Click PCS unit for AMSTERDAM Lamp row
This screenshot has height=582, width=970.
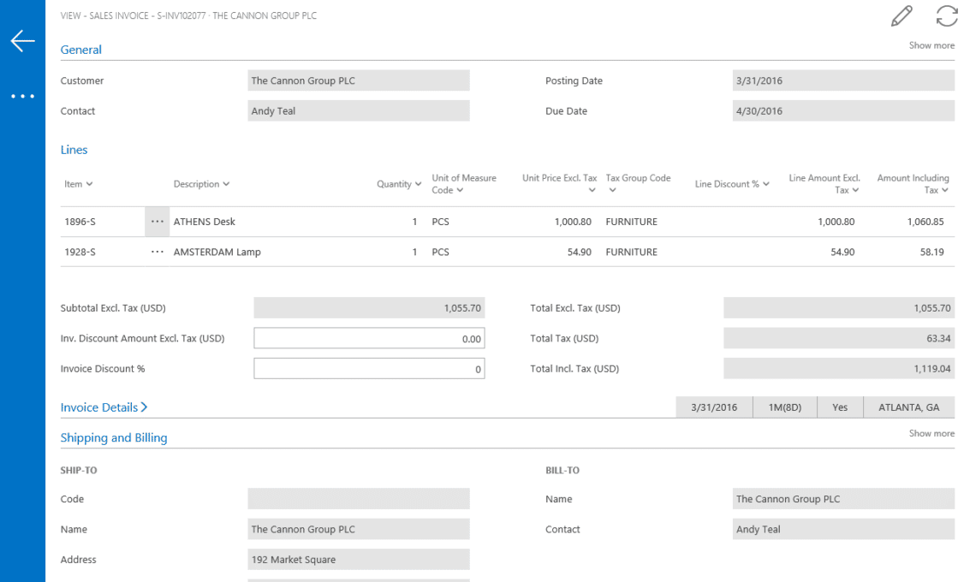click(x=440, y=252)
